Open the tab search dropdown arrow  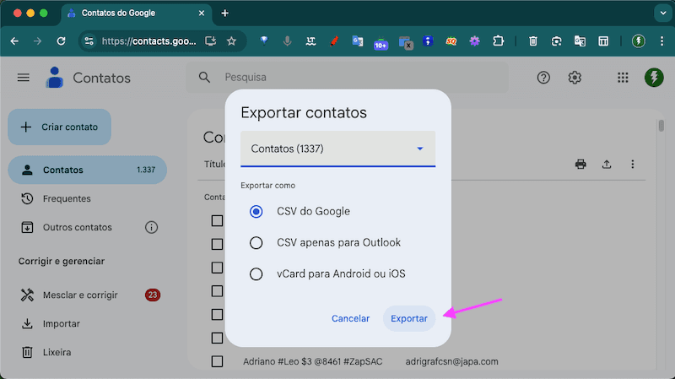(x=663, y=14)
